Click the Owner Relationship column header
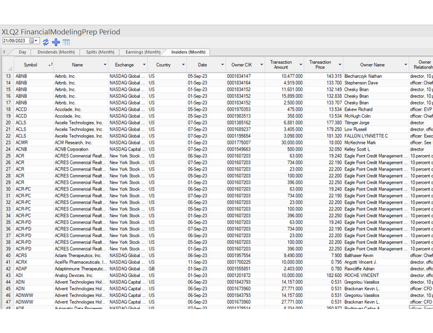 (x=421, y=65)
